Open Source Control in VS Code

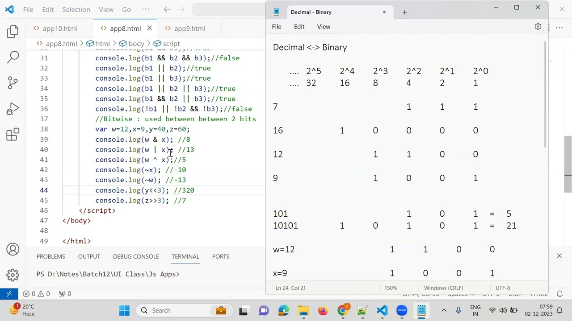[x=13, y=83]
